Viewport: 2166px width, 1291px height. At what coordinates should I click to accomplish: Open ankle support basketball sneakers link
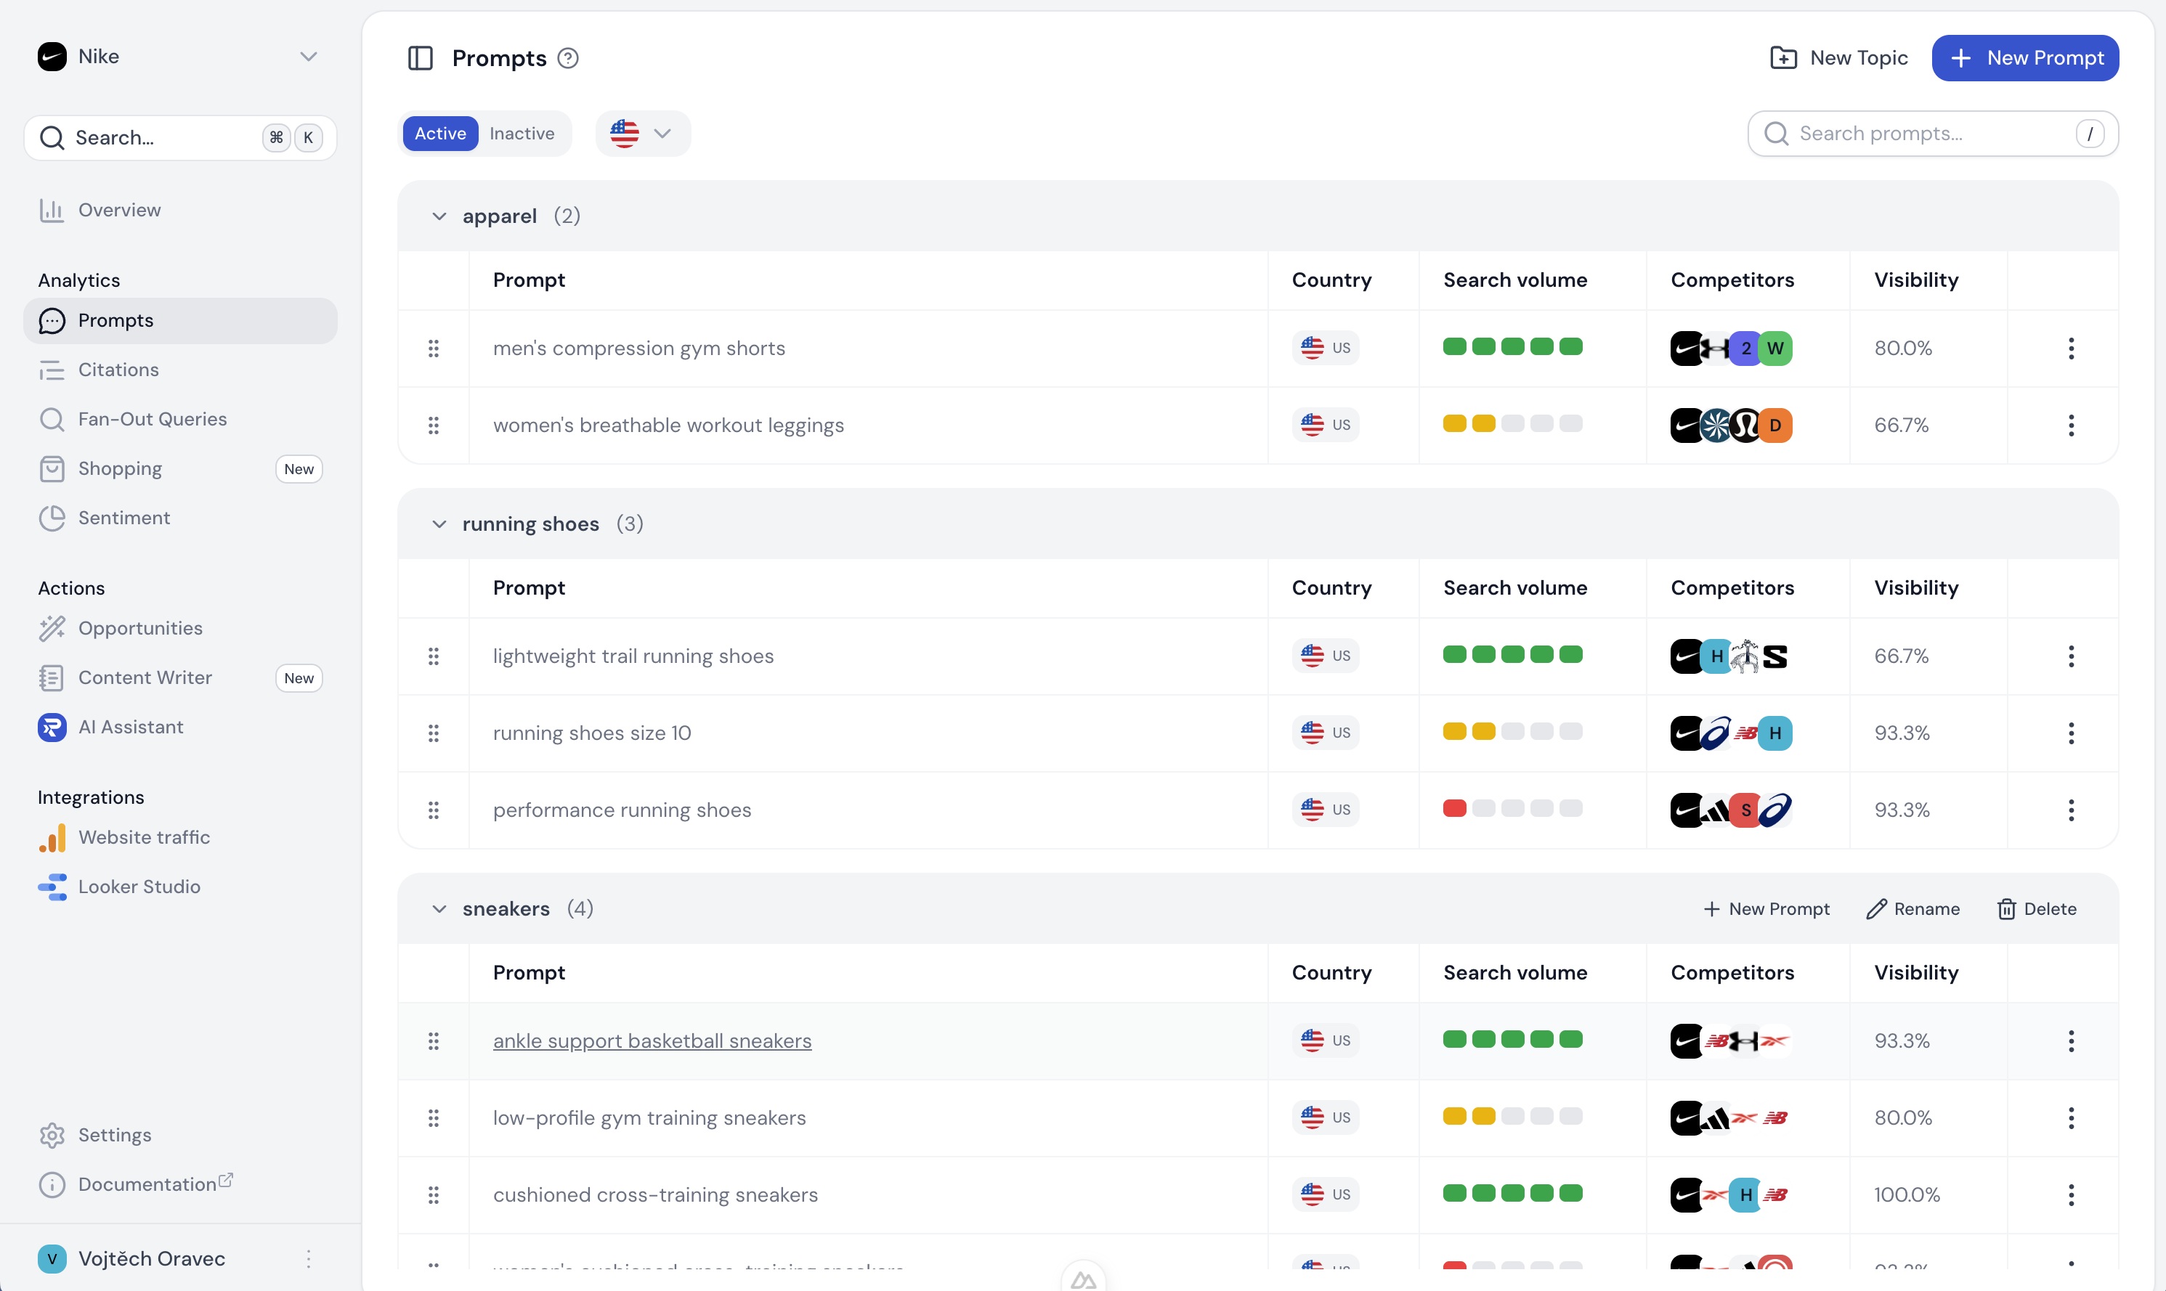click(x=652, y=1040)
